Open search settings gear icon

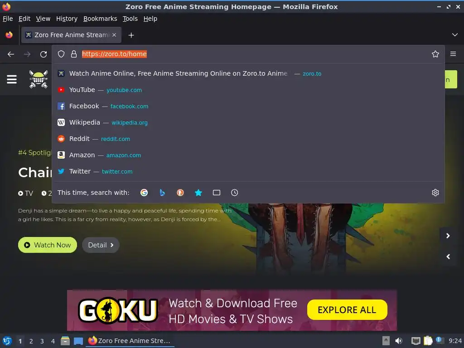(435, 193)
